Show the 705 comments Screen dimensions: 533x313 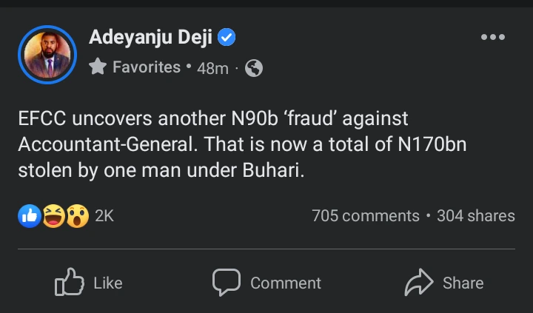[x=366, y=216]
